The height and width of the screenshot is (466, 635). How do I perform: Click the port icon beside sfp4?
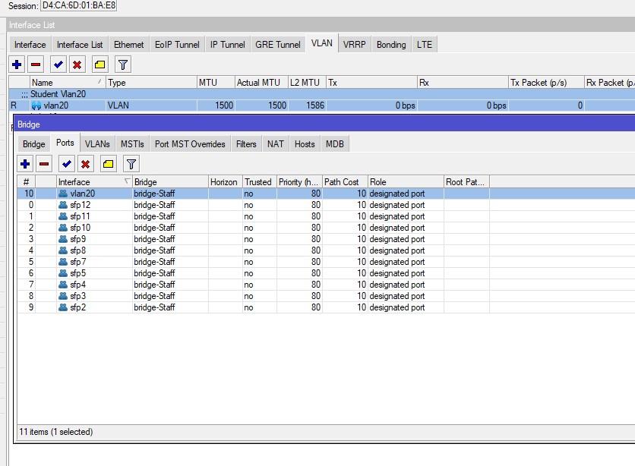click(x=63, y=285)
